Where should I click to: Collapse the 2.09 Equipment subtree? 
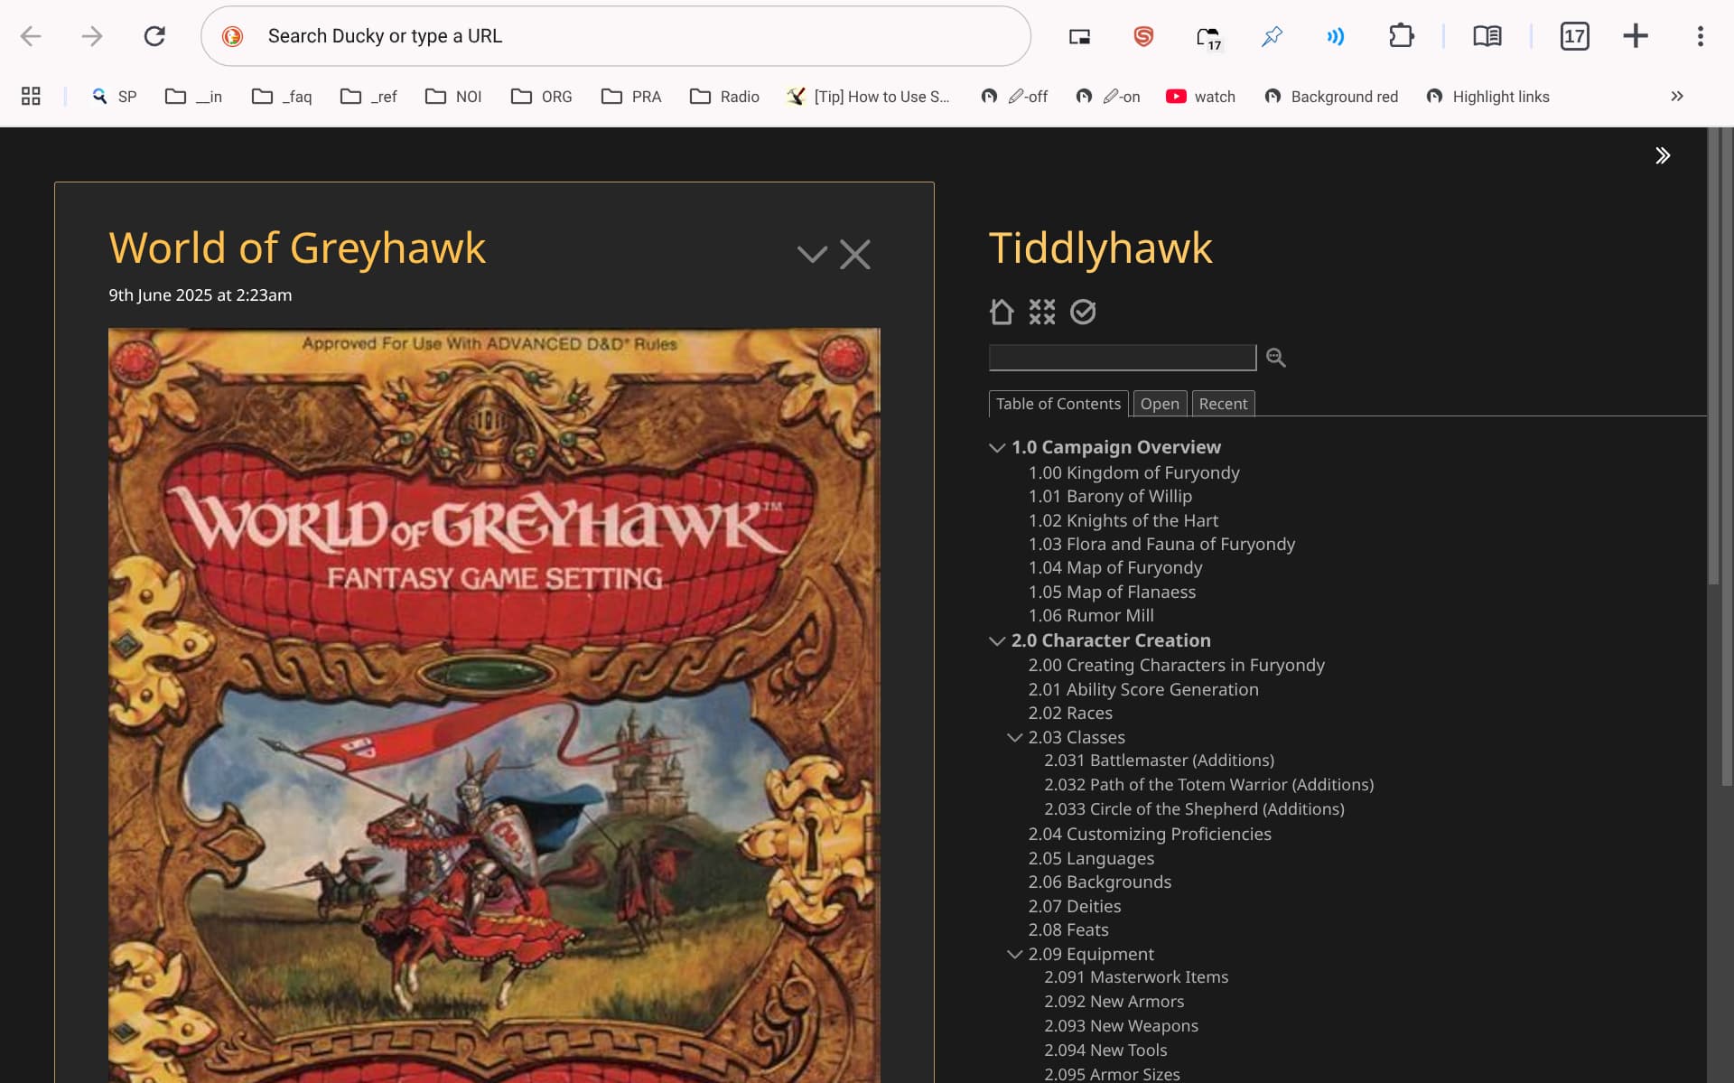tap(1014, 954)
